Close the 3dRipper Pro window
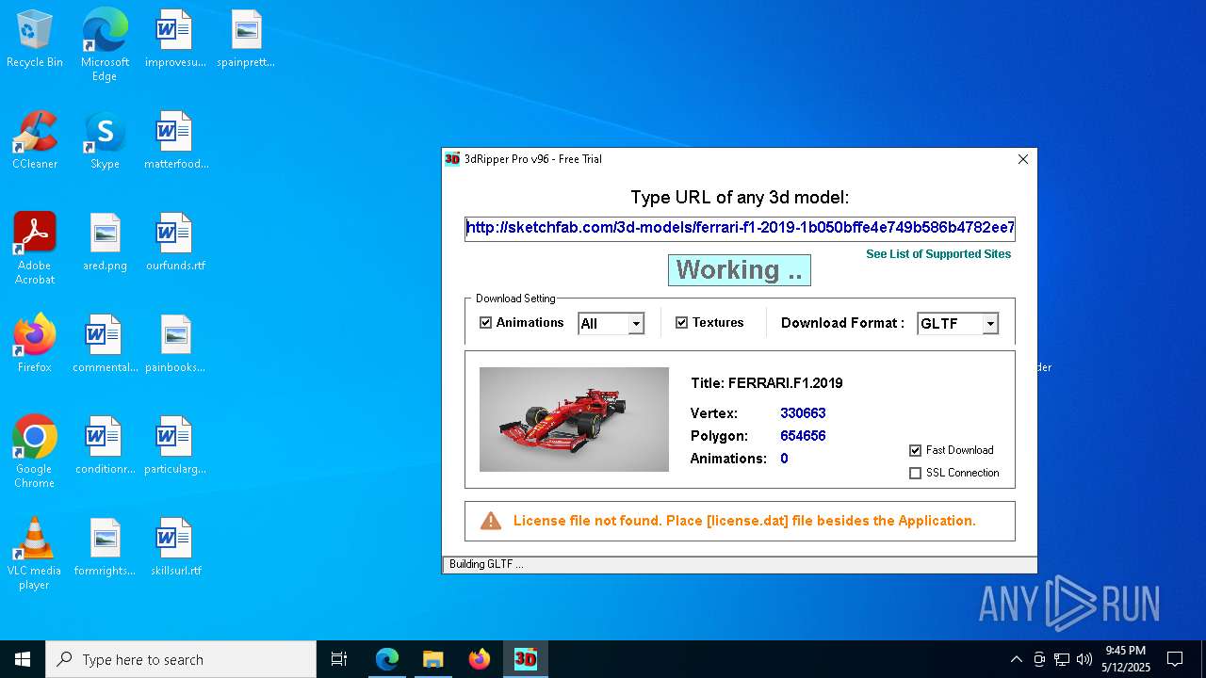This screenshot has height=678, width=1206. click(x=1023, y=159)
